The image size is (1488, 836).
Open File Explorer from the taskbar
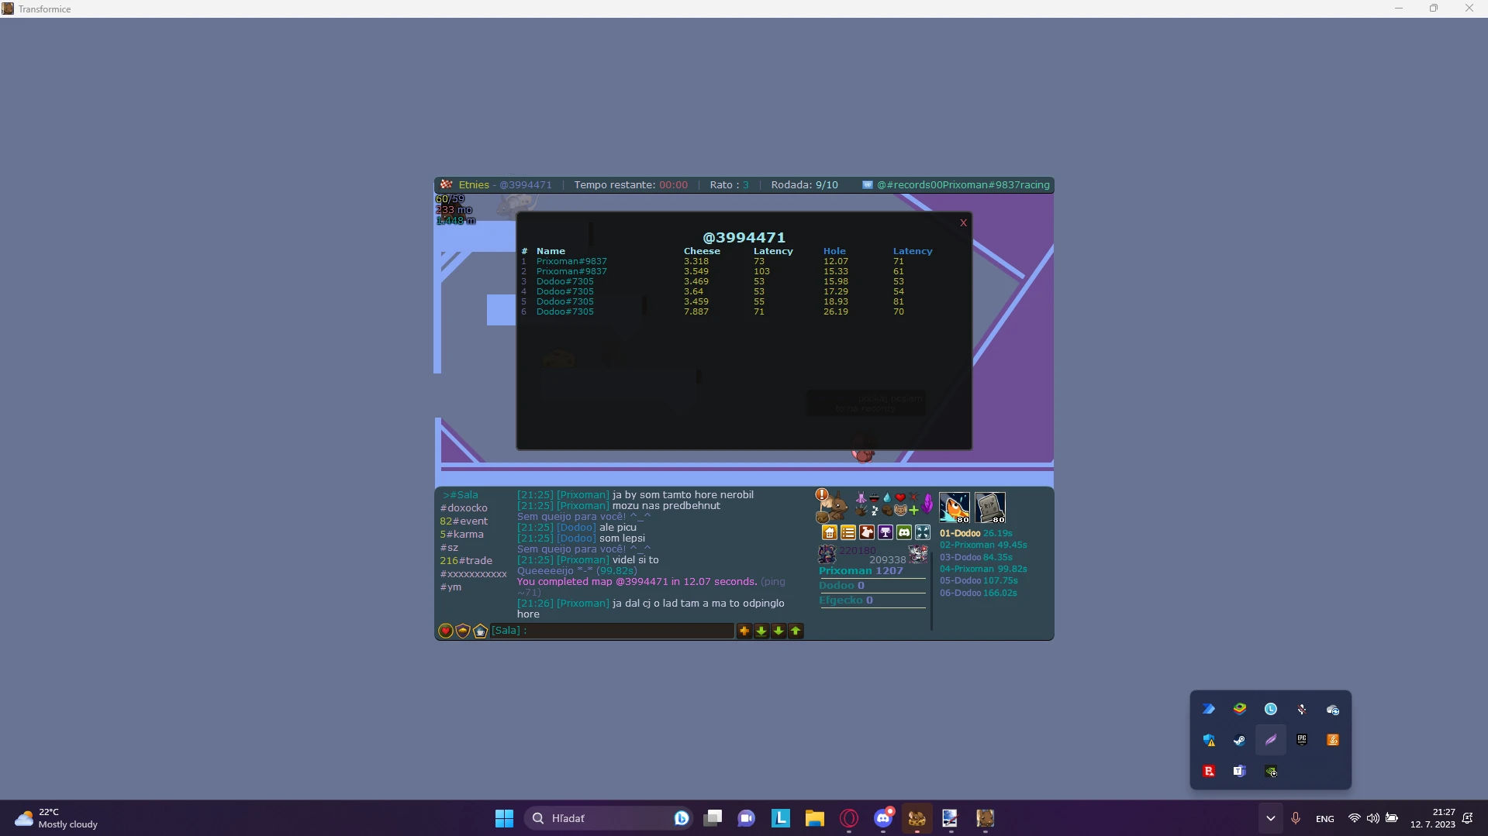coord(814,818)
